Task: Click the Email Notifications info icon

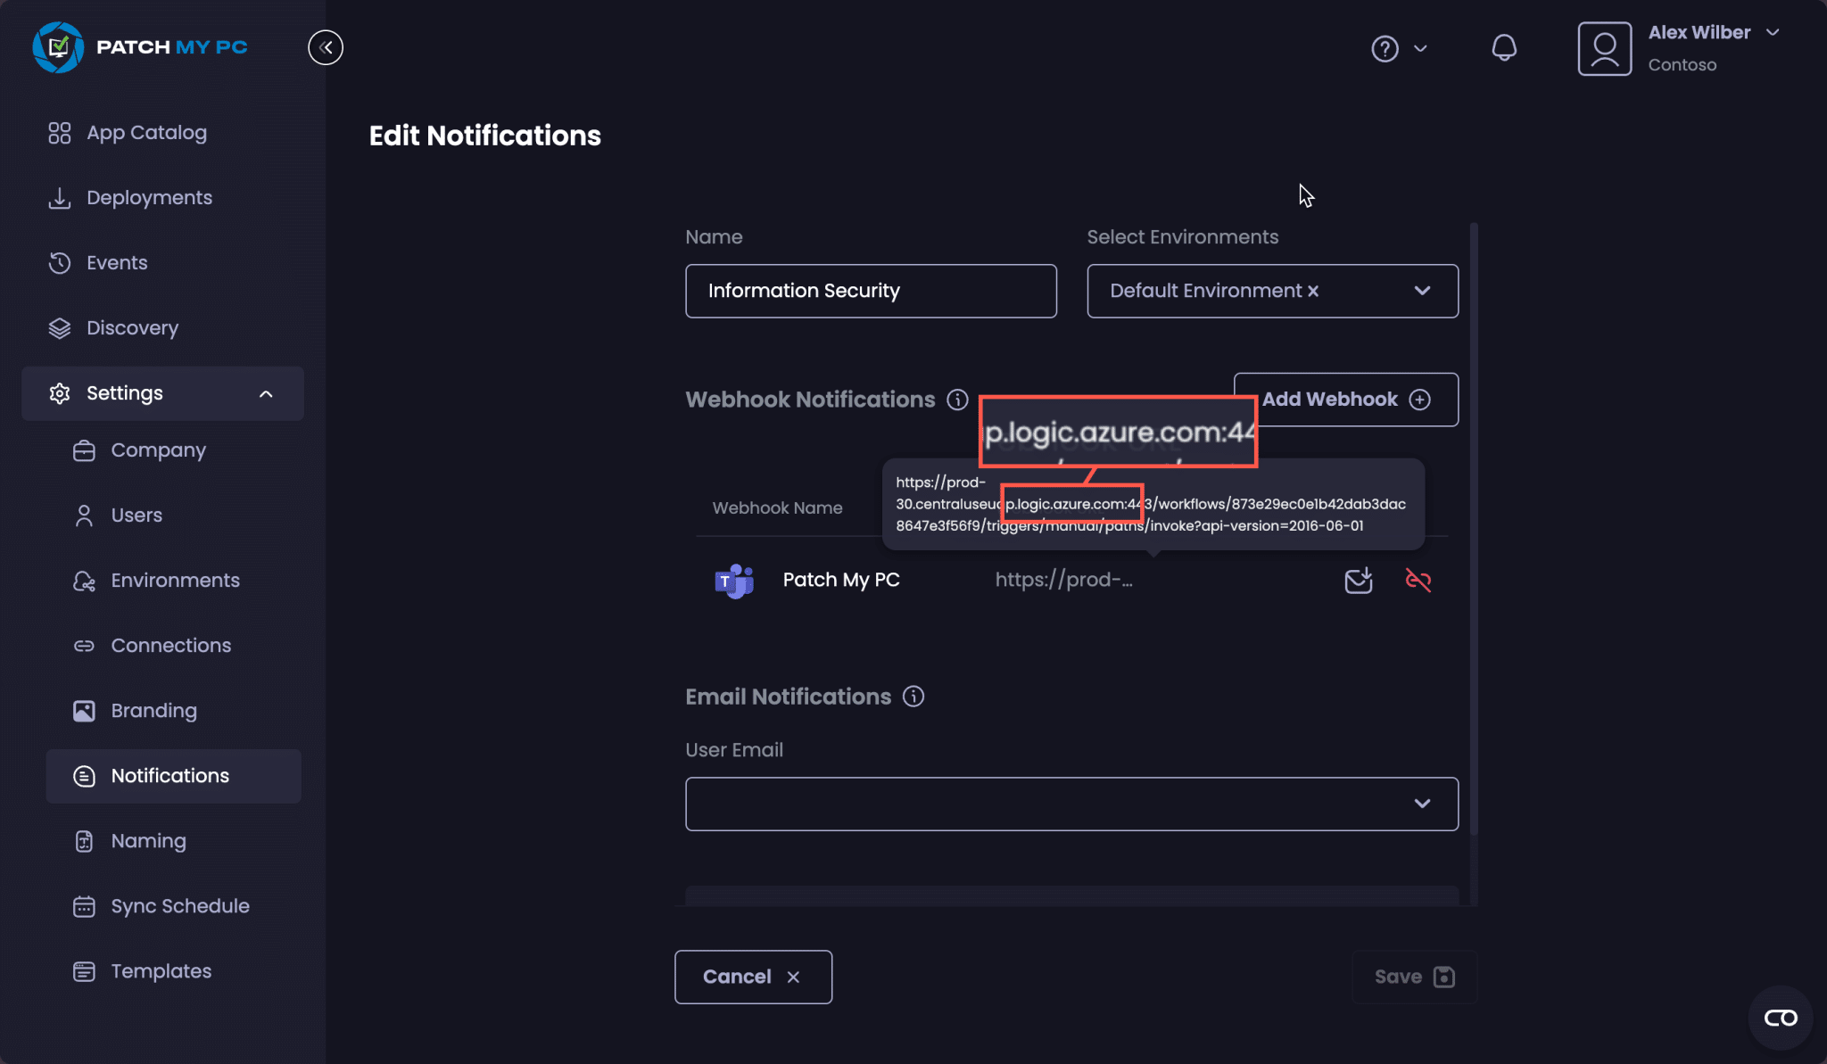Action: click(913, 697)
